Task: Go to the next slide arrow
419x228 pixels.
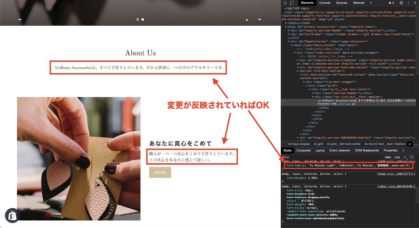Action: pos(259,20)
